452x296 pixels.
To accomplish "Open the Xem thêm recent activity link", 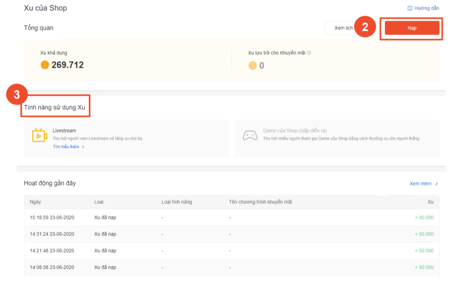I will point(420,184).
